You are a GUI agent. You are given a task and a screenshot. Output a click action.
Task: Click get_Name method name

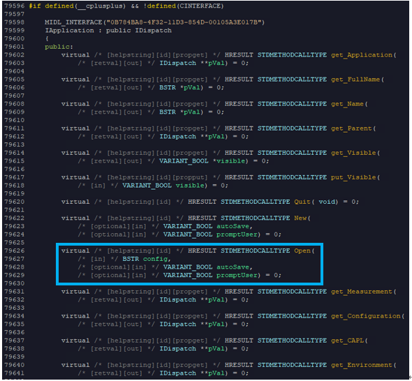pos(347,104)
